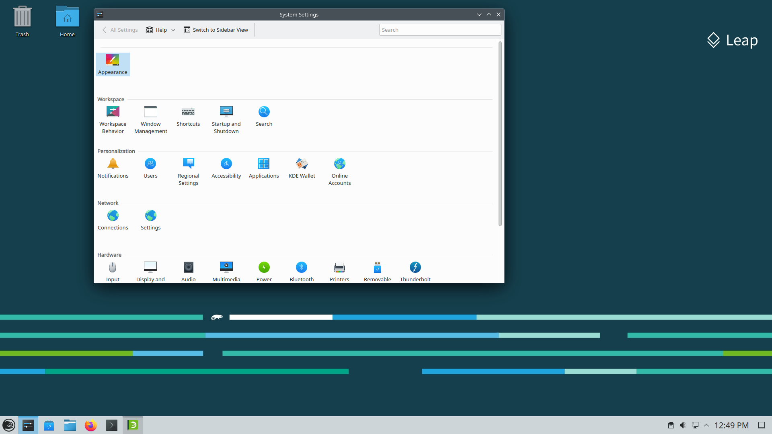Launch Discover software center from taskbar
Screen dimensions: 772x434
[x=49, y=425]
